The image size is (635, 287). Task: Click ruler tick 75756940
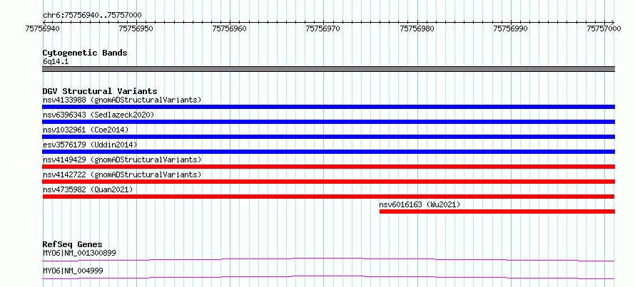click(x=43, y=28)
